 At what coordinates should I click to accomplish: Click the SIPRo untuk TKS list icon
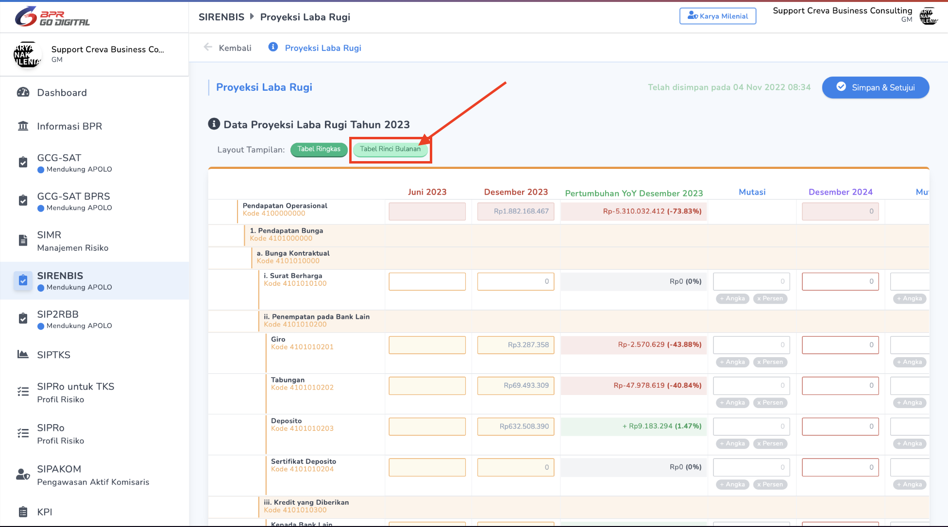coord(23,392)
